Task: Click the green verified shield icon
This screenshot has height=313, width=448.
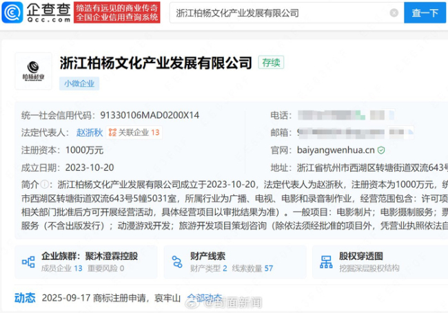Action: pos(381,150)
